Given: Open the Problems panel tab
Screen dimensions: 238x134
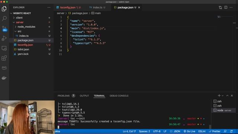Looking at the screenshot, I should pyautogui.click(x=66, y=96).
